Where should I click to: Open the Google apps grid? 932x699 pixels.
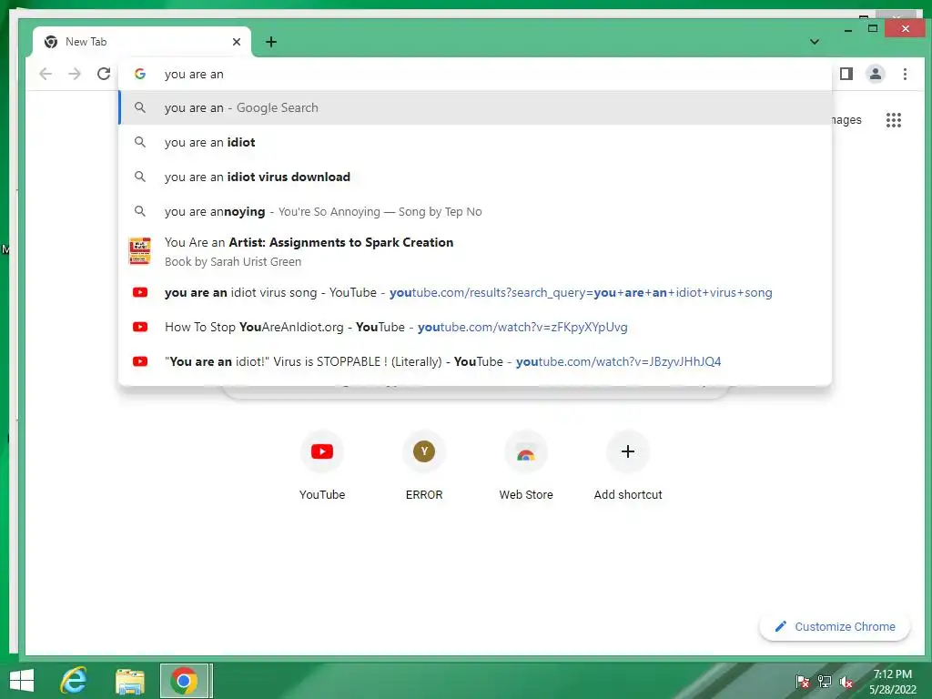point(894,120)
